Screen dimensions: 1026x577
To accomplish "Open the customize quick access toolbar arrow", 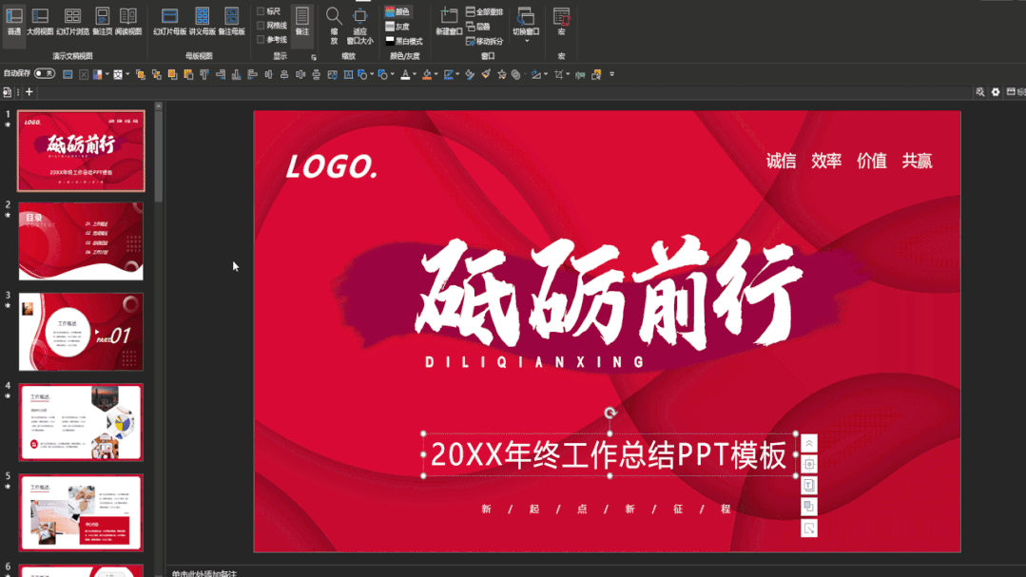I will [611, 74].
